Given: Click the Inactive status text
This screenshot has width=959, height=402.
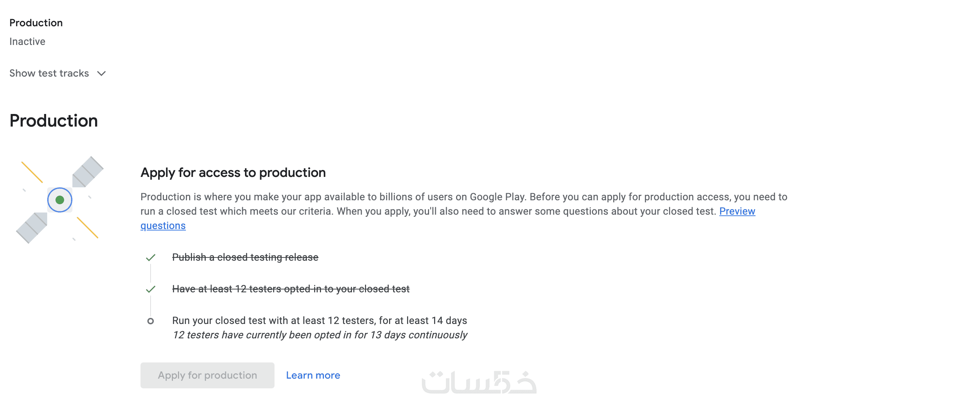Looking at the screenshot, I should point(27,42).
